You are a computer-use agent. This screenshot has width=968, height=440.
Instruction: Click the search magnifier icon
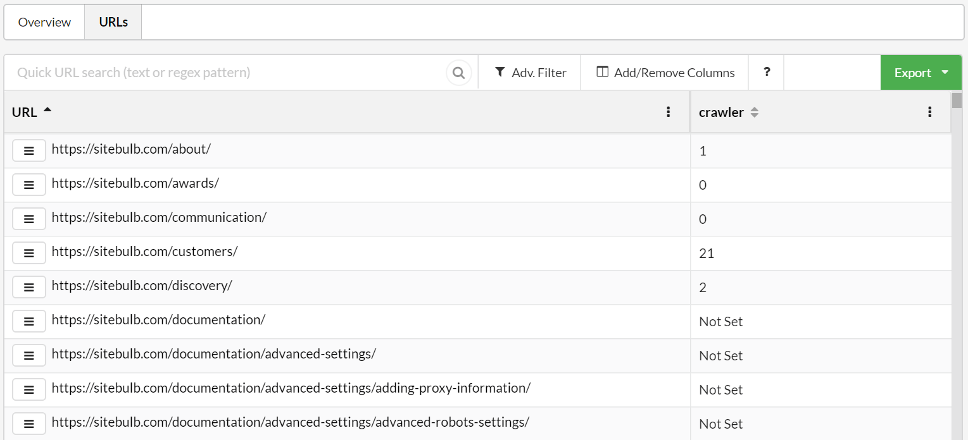(x=459, y=73)
